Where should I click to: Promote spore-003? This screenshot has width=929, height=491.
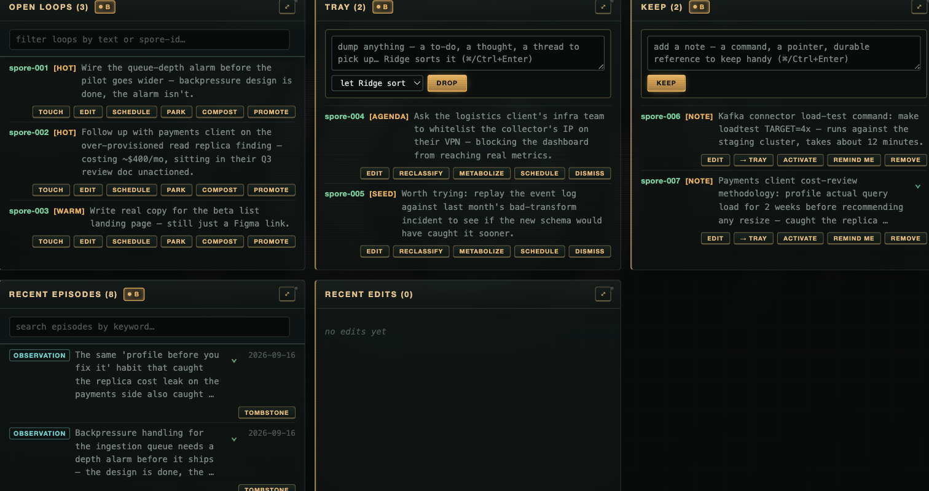click(272, 241)
